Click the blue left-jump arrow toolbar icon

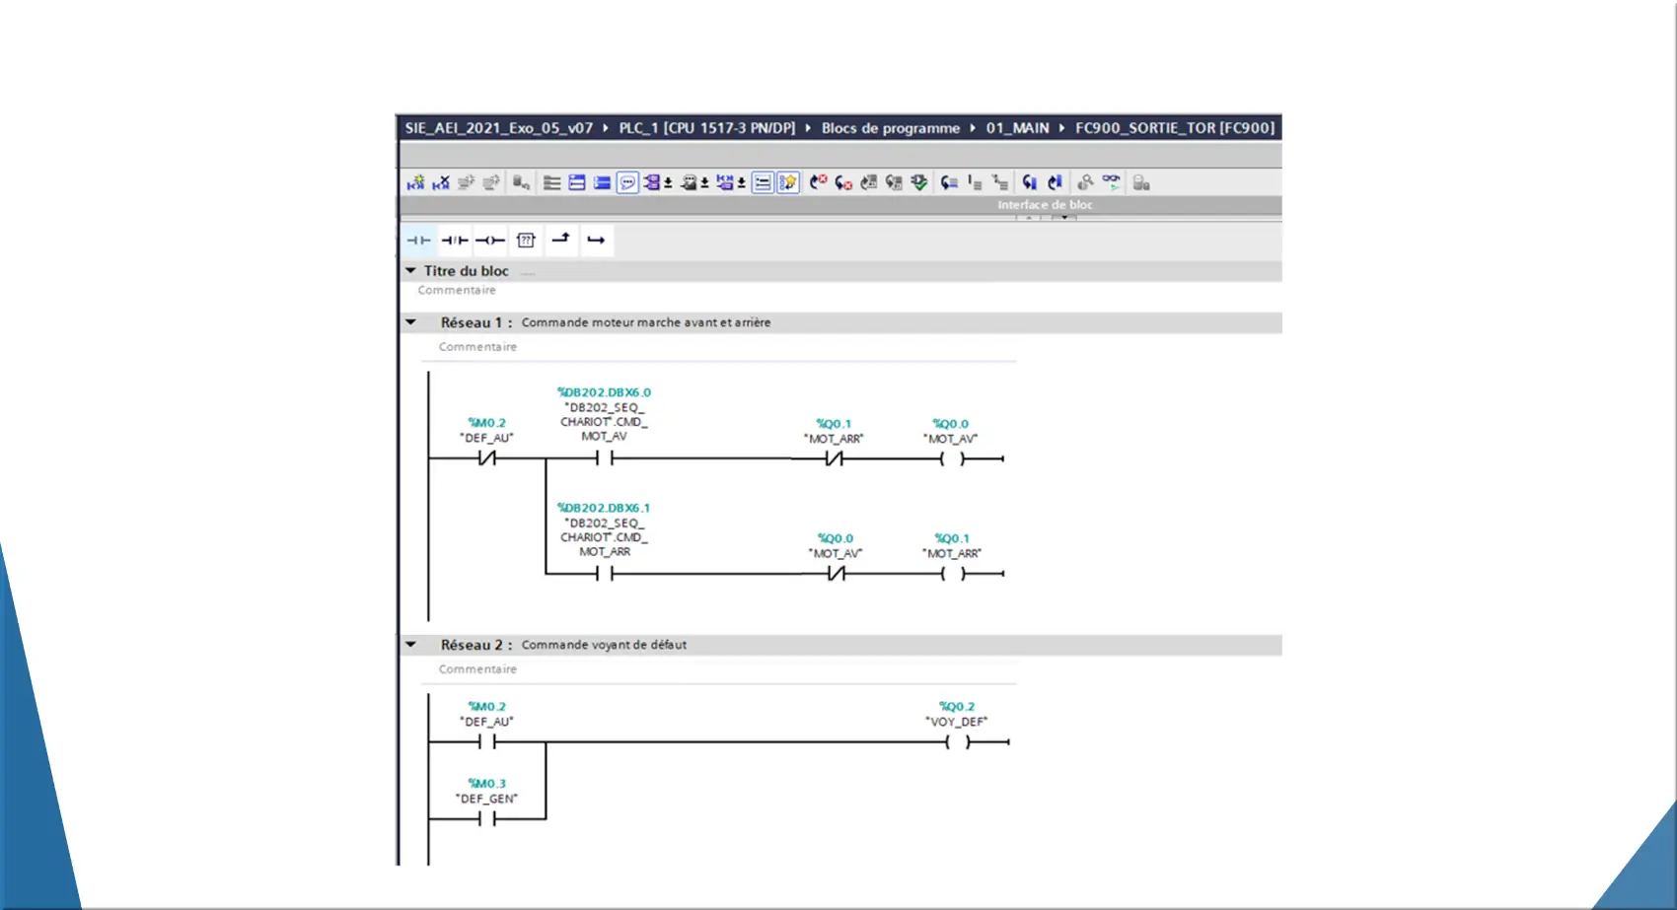coord(1029,182)
